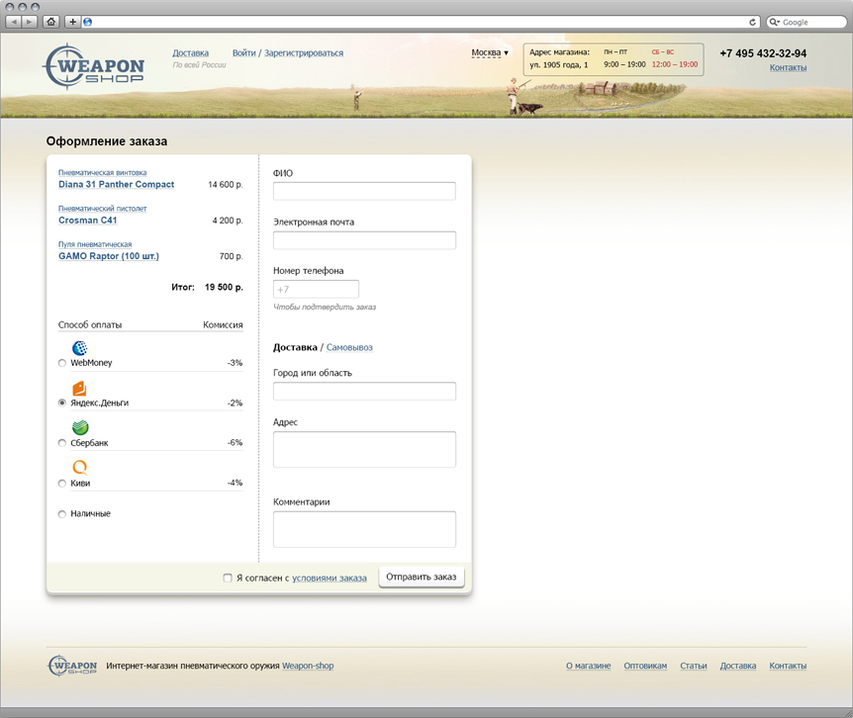Select Яндекс.Деньги payment radio button
The width and height of the screenshot is (853, 718).
pyautogui.click(x=62, y=403)
